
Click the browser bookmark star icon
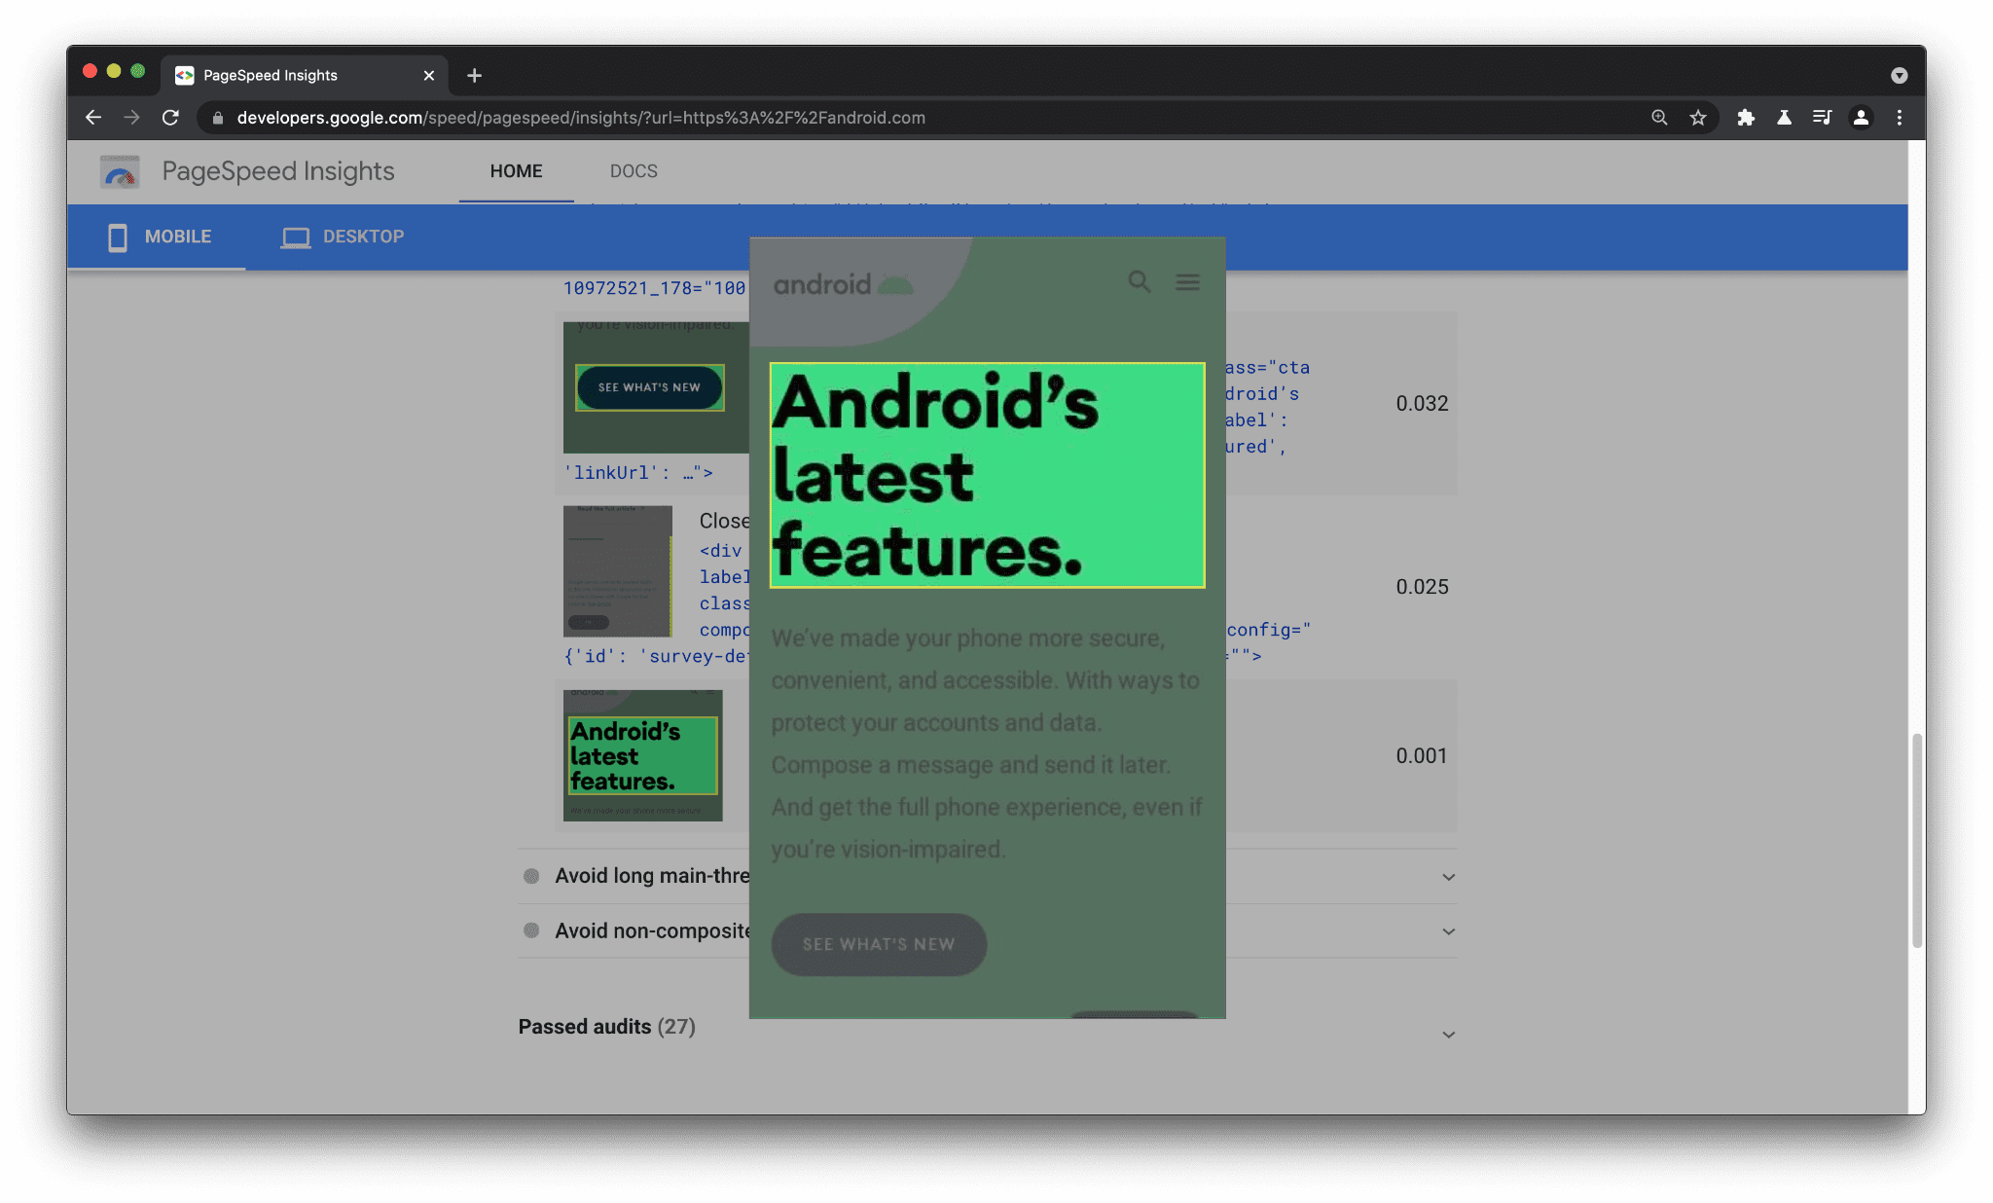click(1698, 117)
